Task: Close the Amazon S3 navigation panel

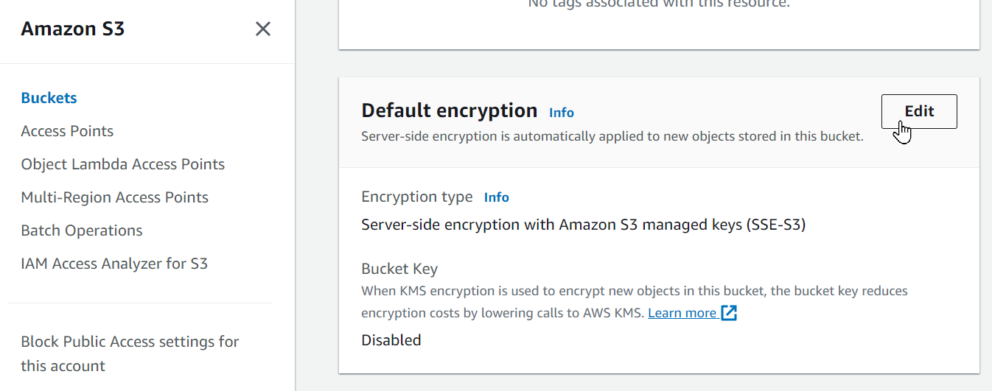Action: [263, 29]
